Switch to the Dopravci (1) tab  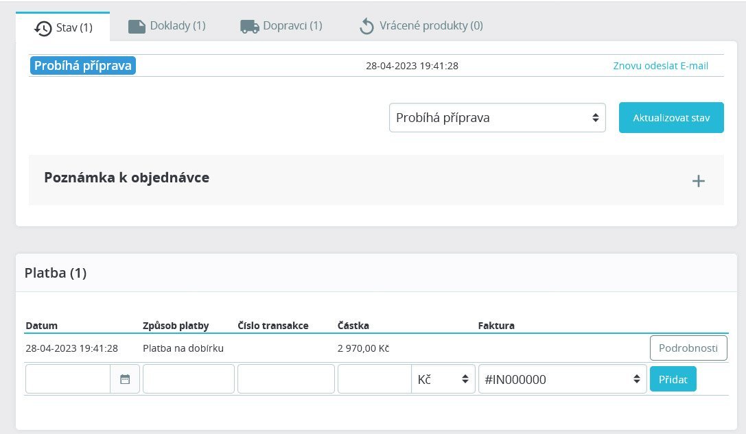point(281,25)
